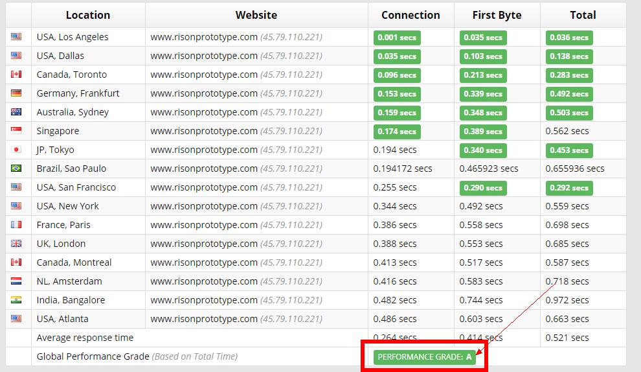Click the Singapore flag icon
This screenshot has height=372, width=641.
click(x=16, y=131)
